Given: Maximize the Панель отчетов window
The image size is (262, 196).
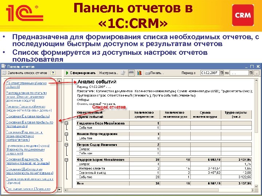Looking at the screenshot, I should (252, 66).
